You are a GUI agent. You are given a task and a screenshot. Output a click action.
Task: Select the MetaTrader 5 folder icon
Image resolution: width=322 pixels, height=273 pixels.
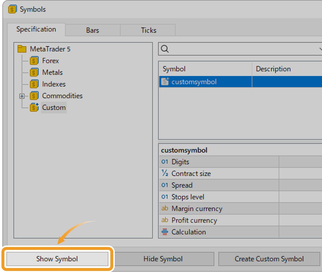[x=22, y=49]
